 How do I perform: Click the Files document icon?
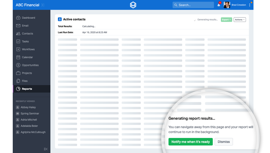coord(18,81)
